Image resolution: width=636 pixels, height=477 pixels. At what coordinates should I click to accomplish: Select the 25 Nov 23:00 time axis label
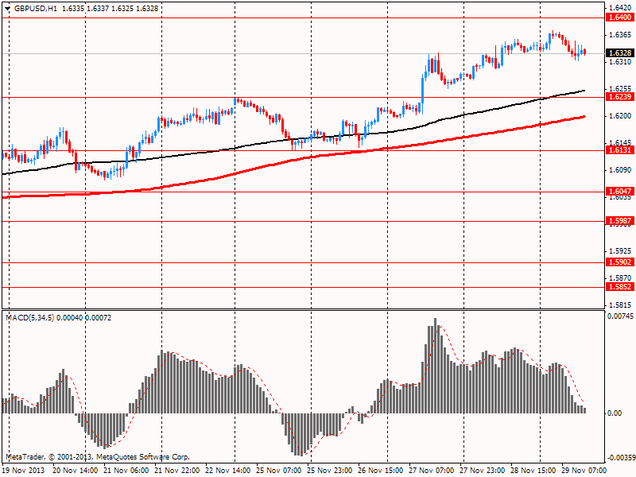330,471
